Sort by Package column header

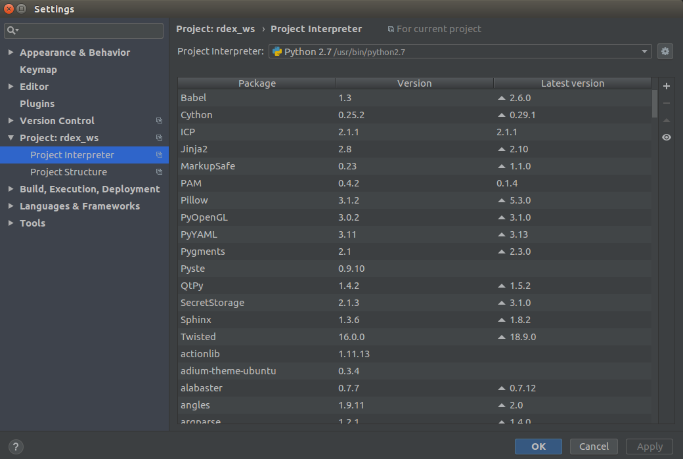(257, 83)
